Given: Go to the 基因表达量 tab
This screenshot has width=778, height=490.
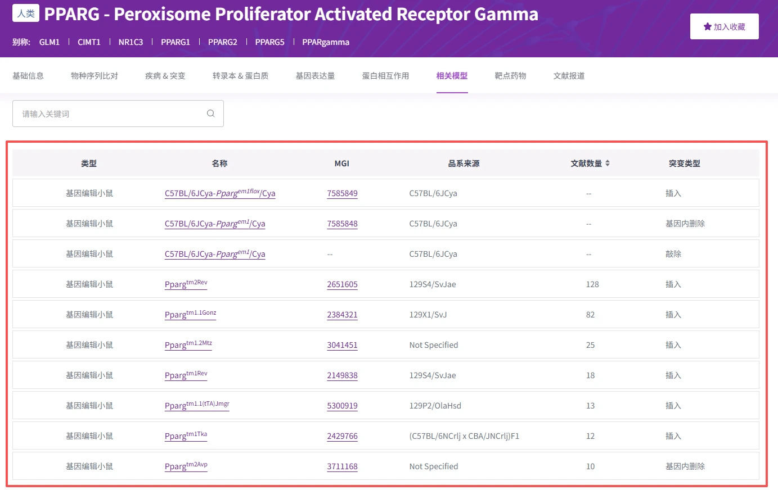Looking at the screenshot, I should coord(315,76).
